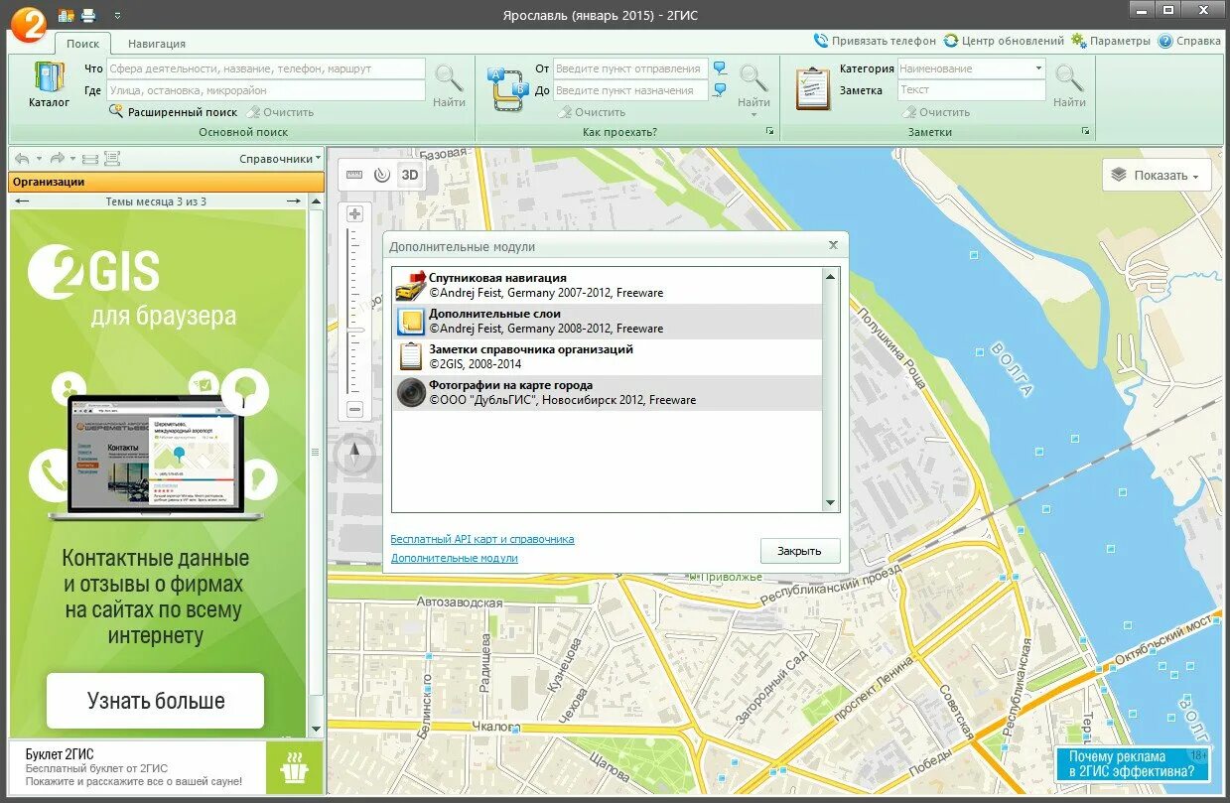This screenshot has height=803, width=1230.
Task: Focus the Что search field
Action: 266,68
